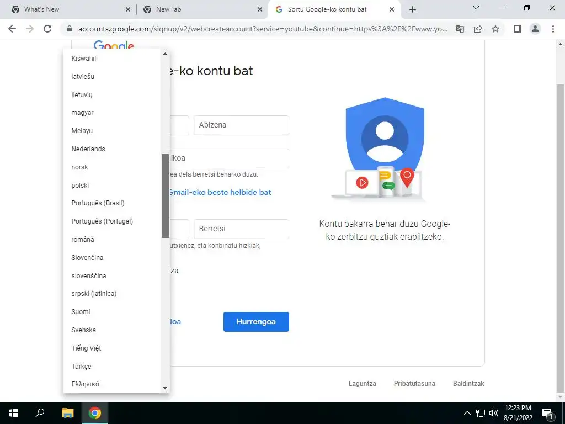Open the Windows Start menu
Screen dimensions: 565x424
pyautogui.click(x=13, y=413)
